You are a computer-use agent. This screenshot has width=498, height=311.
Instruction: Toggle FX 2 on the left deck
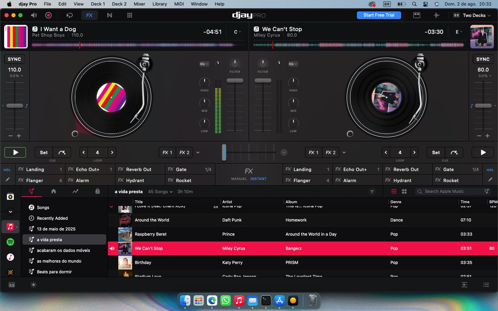[x=184, y=153]
